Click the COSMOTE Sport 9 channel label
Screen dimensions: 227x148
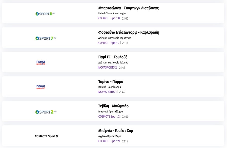46,136
